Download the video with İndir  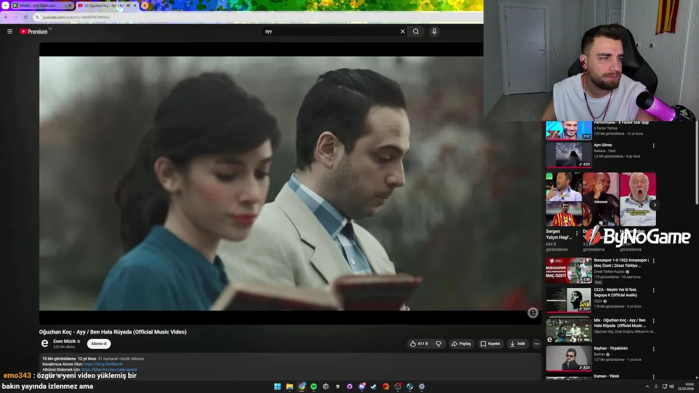pos(518,344)
